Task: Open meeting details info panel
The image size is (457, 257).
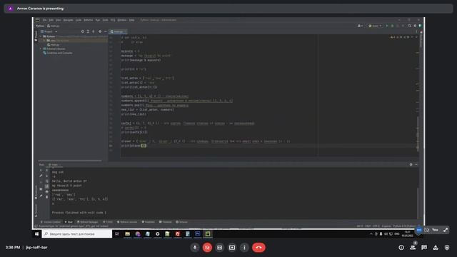Action: tap(401, 248)
